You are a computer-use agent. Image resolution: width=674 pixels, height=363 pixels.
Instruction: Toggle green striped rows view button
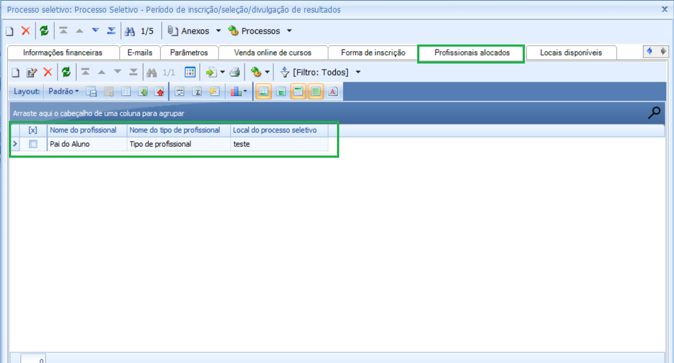(316, 92)
